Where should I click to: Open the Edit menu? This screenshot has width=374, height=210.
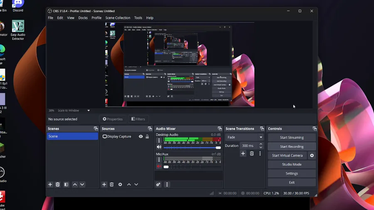(60, 18)
